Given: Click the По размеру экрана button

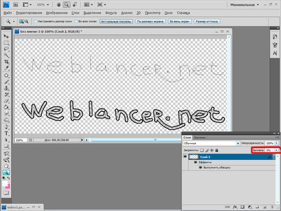Looking at the screenshot, I should pos(150,21).
